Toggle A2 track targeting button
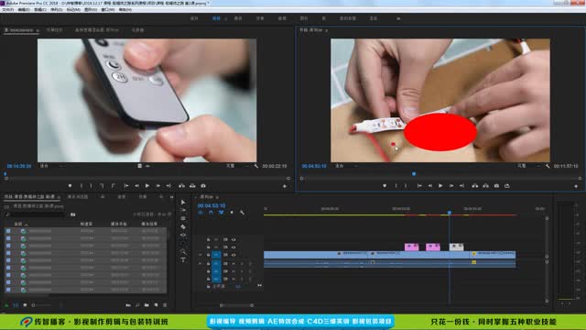 tap(216, 271)
